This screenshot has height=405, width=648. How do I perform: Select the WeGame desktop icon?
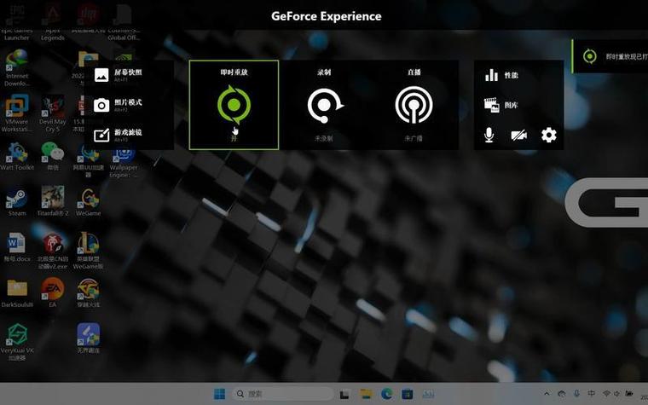[x=89, y=203]
